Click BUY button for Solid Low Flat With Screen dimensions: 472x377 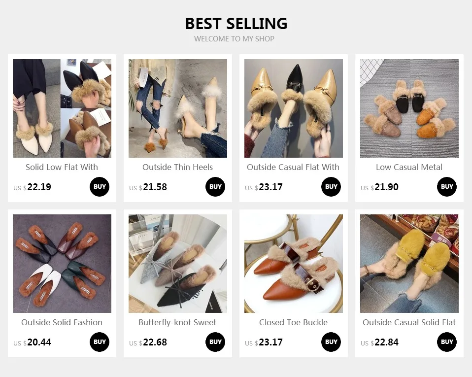[100, 187]
